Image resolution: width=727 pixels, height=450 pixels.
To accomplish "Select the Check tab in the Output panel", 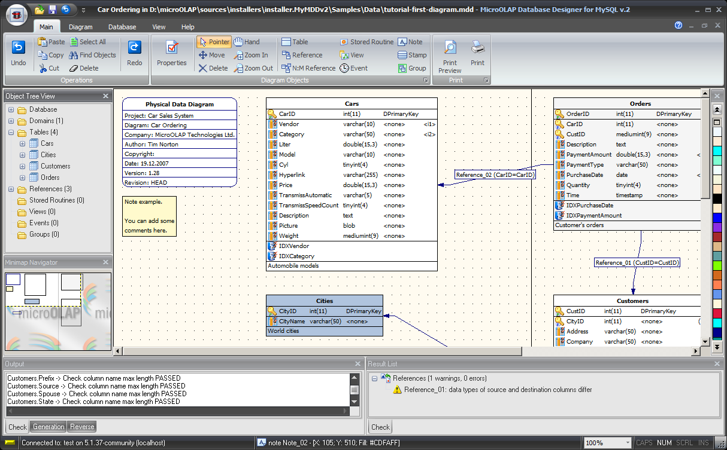I will click(18, 427).
